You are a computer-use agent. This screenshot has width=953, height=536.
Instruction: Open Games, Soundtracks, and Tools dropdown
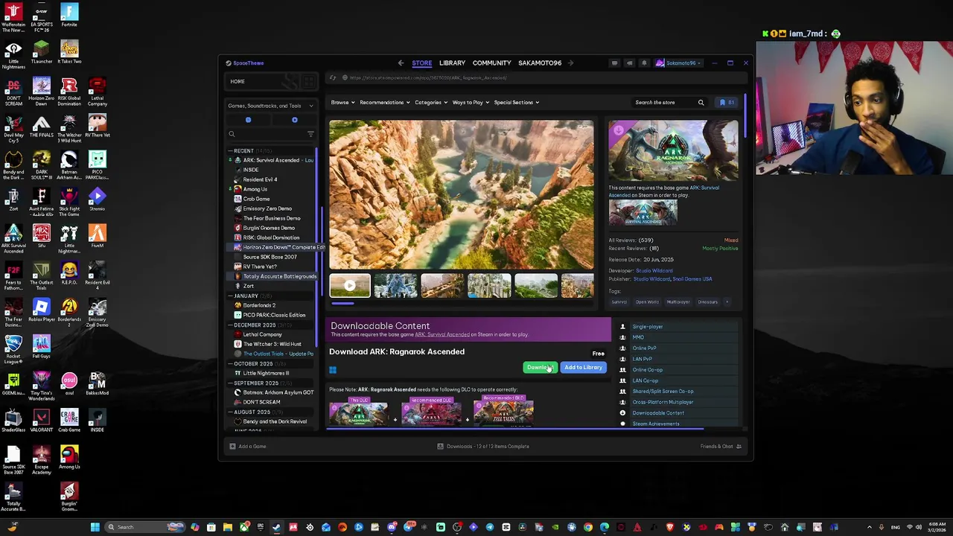(271, 106)
